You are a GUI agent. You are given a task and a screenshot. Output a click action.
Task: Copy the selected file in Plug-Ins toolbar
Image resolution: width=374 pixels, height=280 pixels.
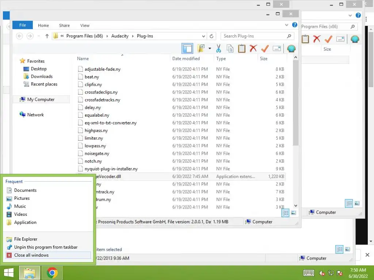pos(230,48)
